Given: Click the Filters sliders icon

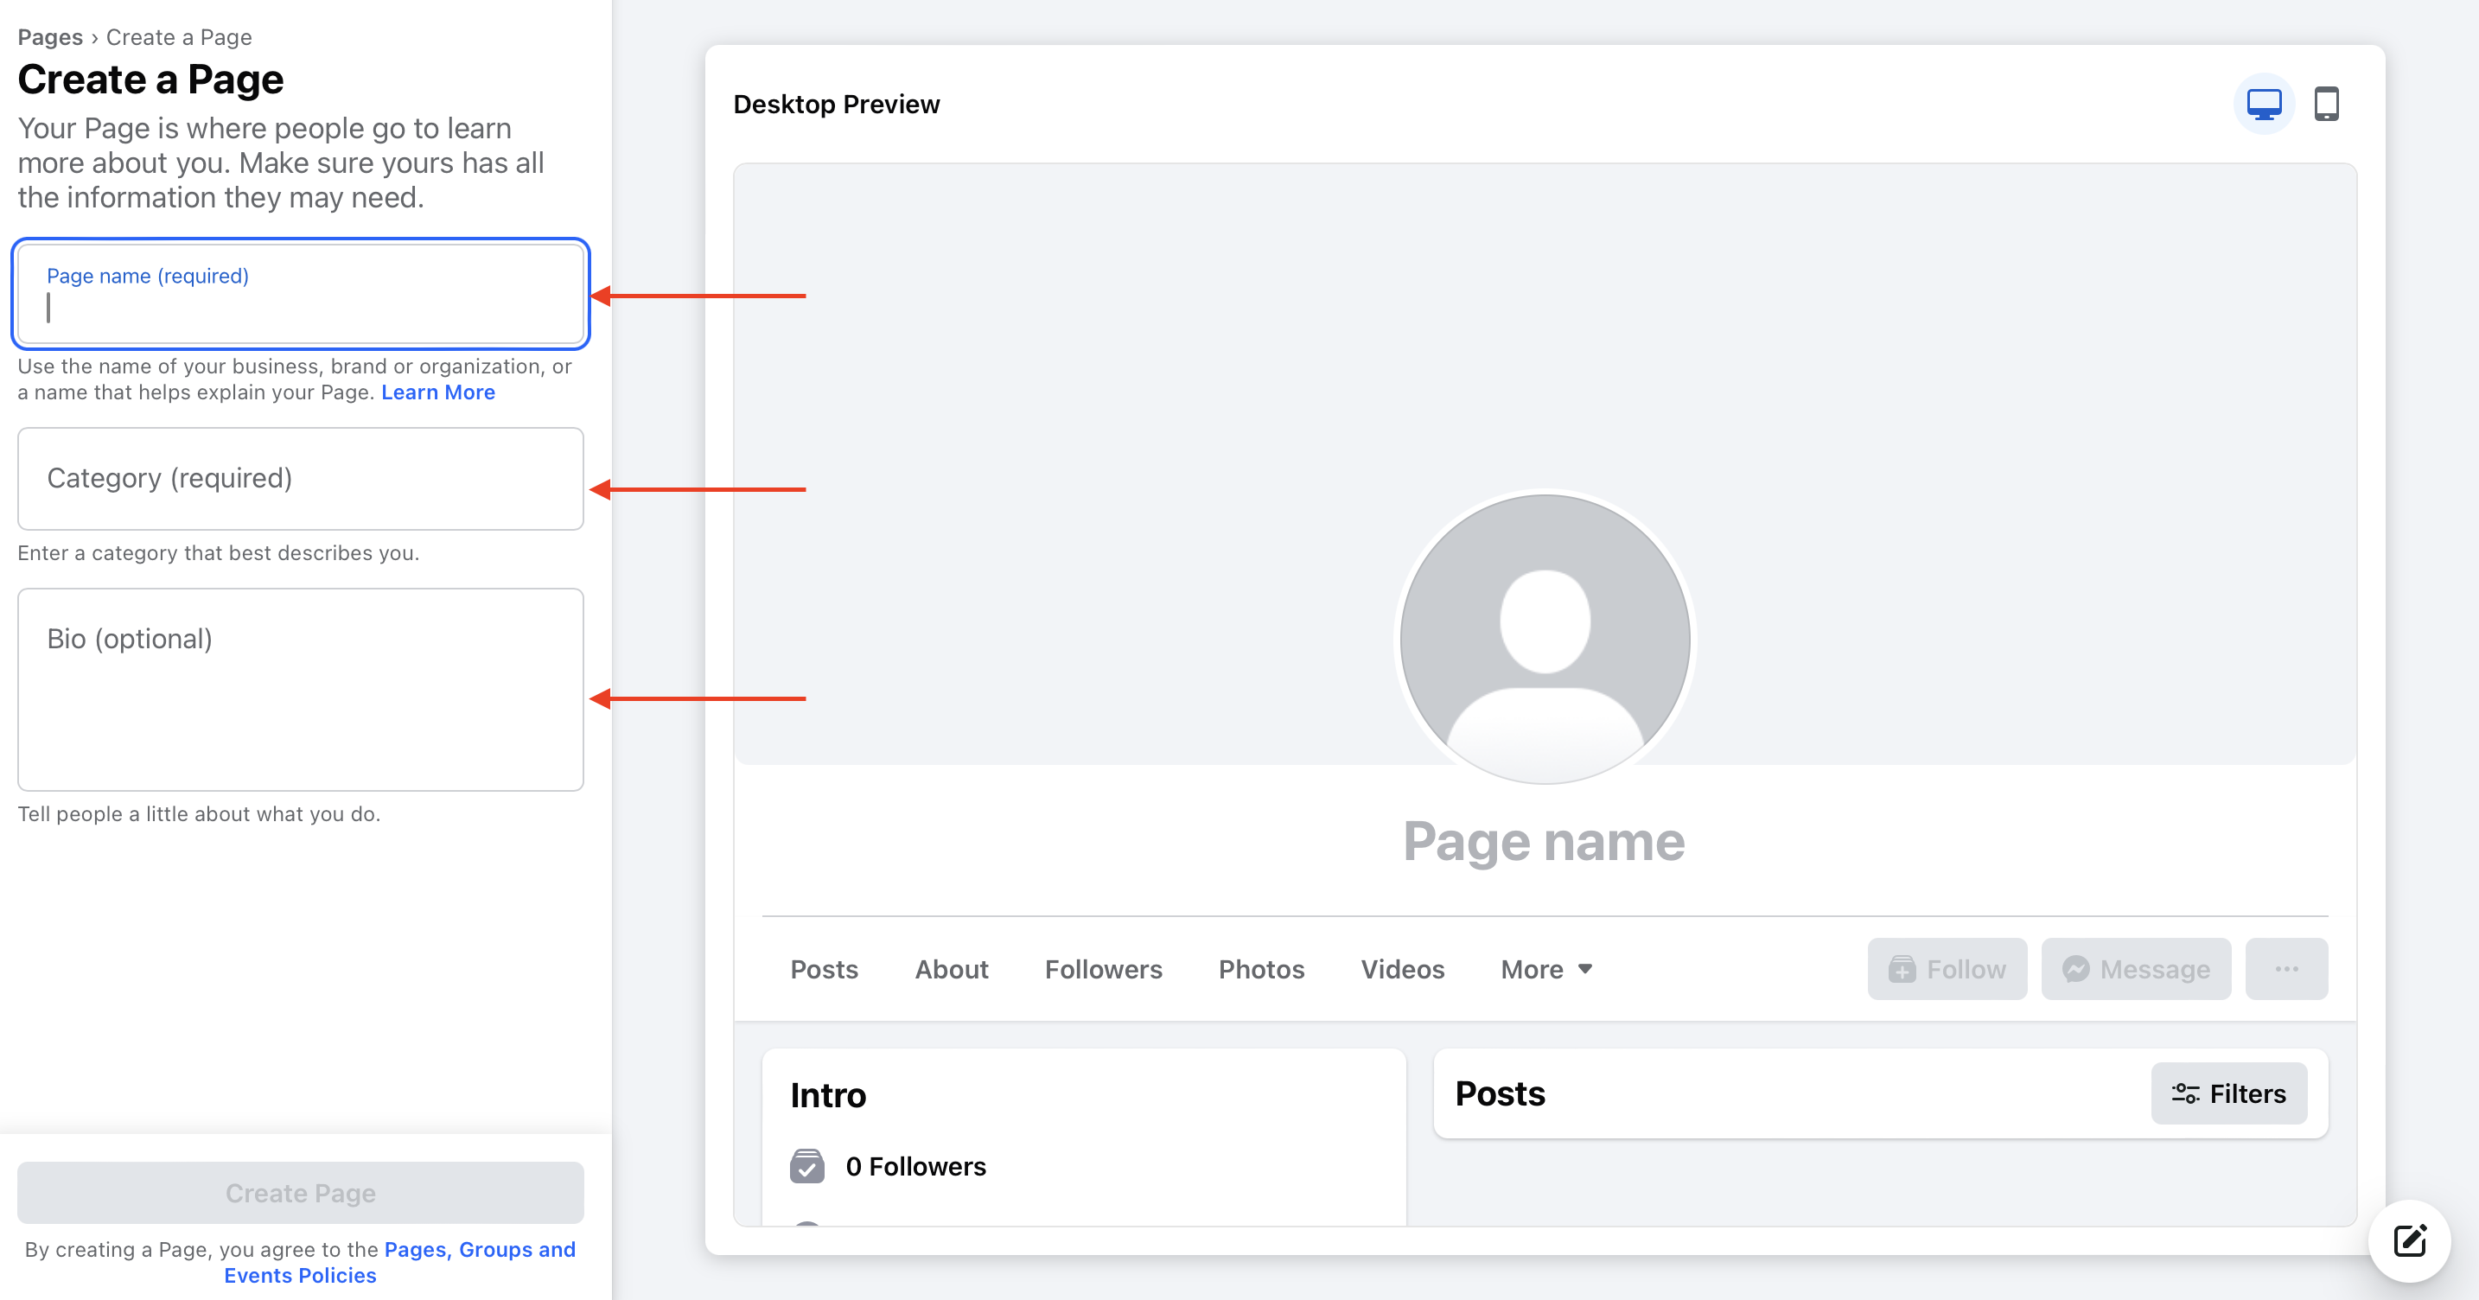Looking at the screenshot, I should (x=2184, y=1093).
